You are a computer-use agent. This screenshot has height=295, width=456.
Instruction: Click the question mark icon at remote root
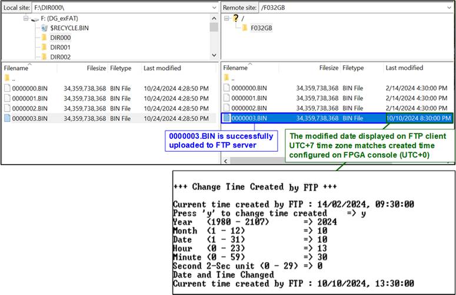tap(235, 18)
